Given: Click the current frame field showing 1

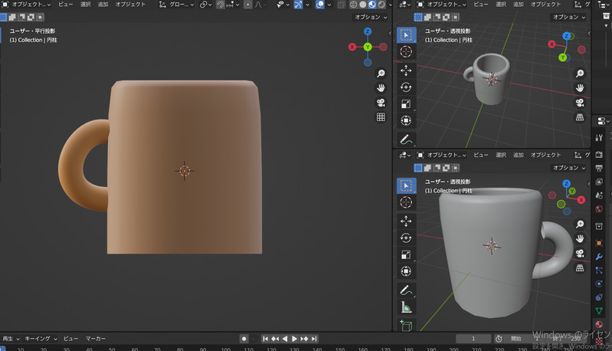Looking at the screenshot, I should coord(474,339).
